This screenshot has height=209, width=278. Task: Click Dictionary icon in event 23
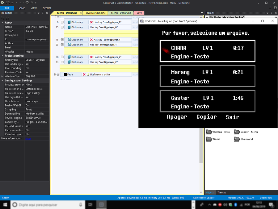click(x=69, y=45)
